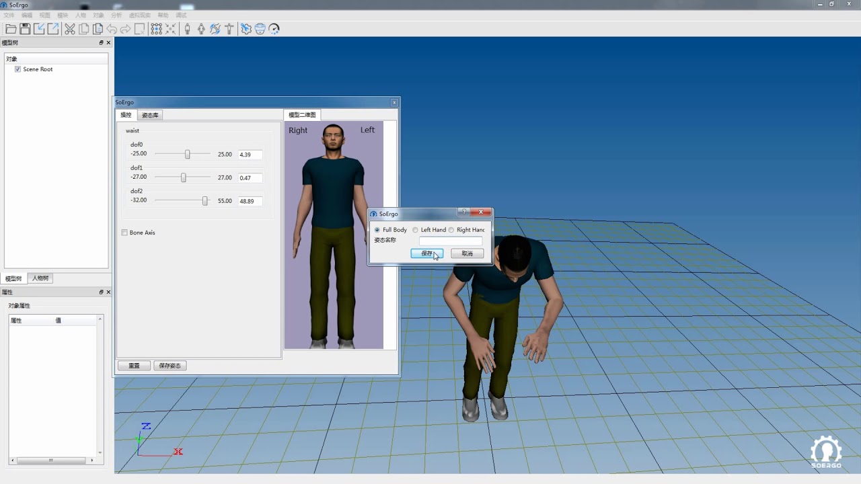Click the copy toolbar icon
Viewport: 861px width, 484px height.
pyautogui.click(x=84, y=29)
